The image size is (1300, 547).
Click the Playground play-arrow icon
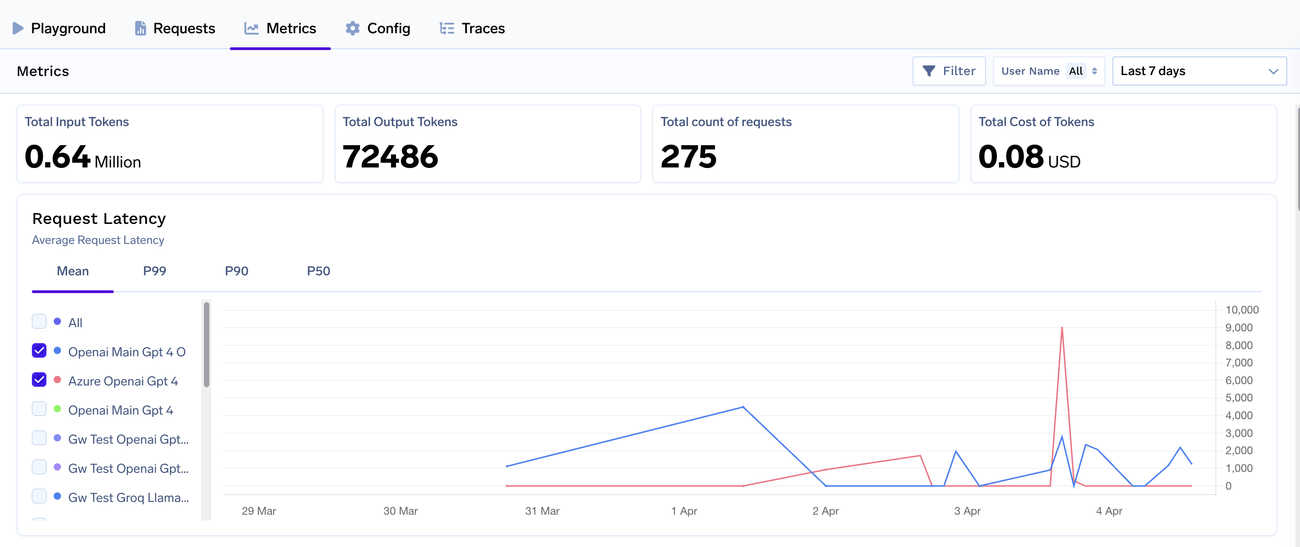[x=18, y=28]
